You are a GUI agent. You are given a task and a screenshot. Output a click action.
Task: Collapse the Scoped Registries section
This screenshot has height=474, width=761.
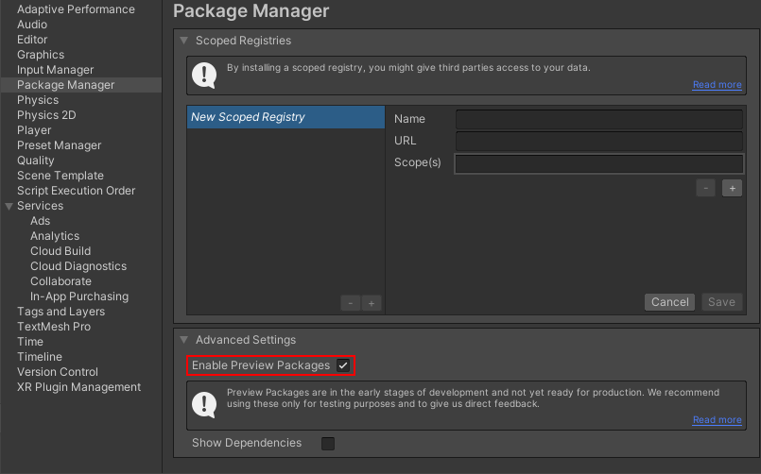pos(184,41)
